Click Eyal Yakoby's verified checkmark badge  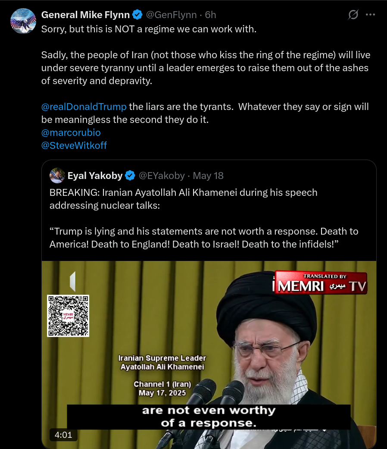point(130,176)
